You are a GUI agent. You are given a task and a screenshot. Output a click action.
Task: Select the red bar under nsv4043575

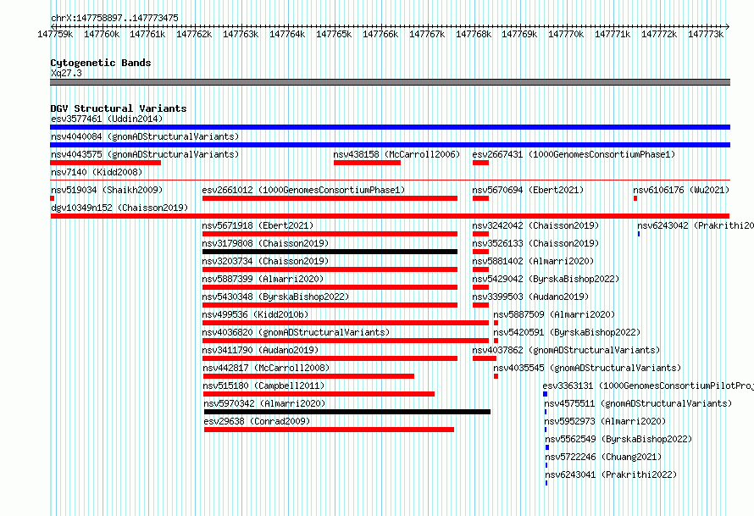click(105, 163)
